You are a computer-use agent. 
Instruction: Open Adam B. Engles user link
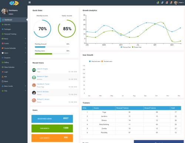pos(42,69)
